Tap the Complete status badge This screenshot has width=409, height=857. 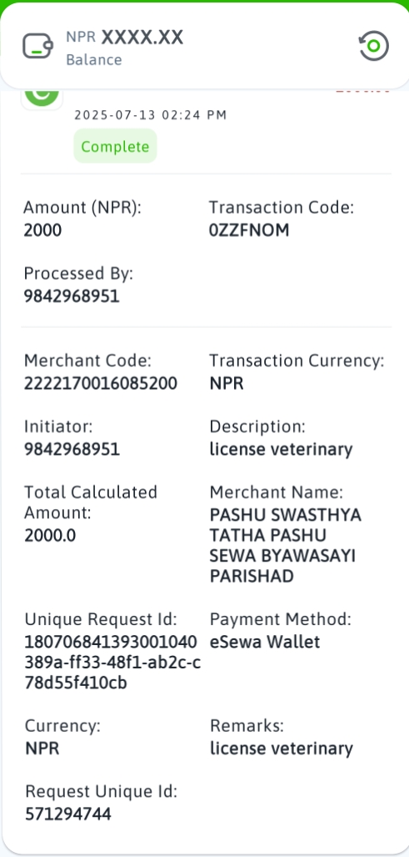point(115,146)
